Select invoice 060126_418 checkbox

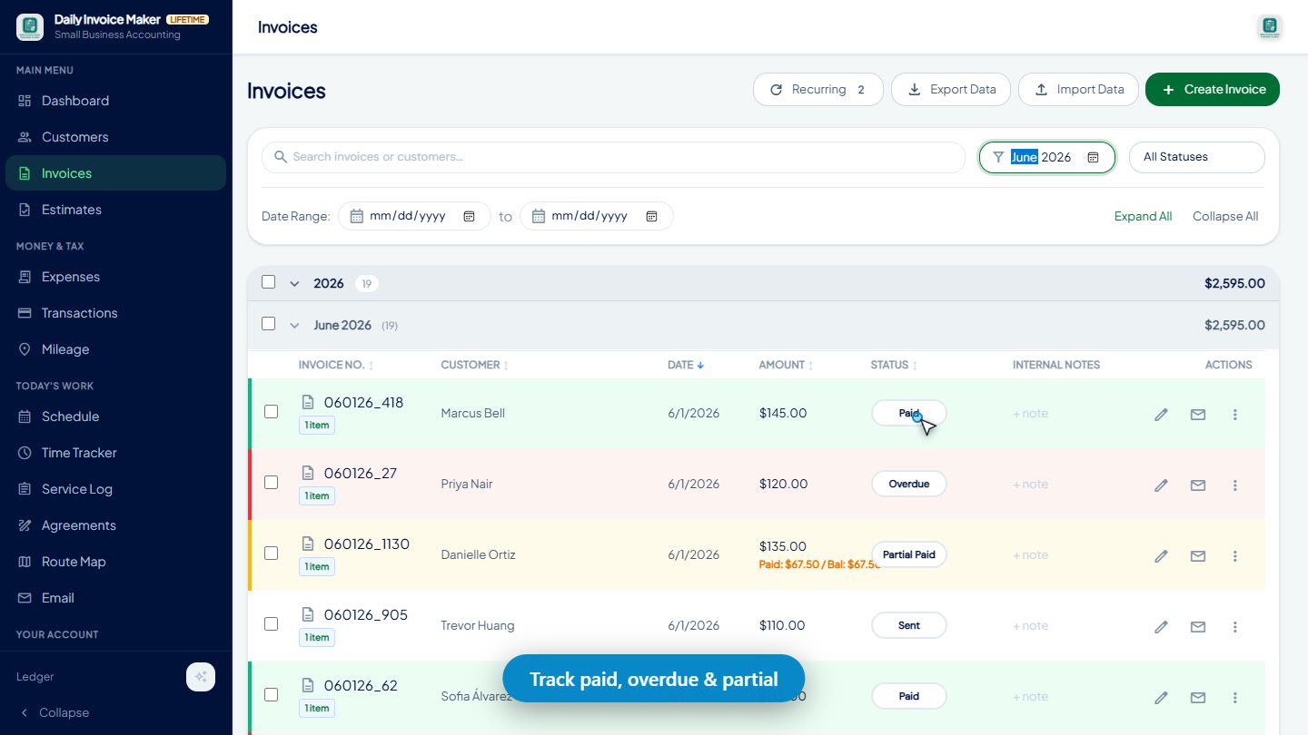tap(271, 412)
